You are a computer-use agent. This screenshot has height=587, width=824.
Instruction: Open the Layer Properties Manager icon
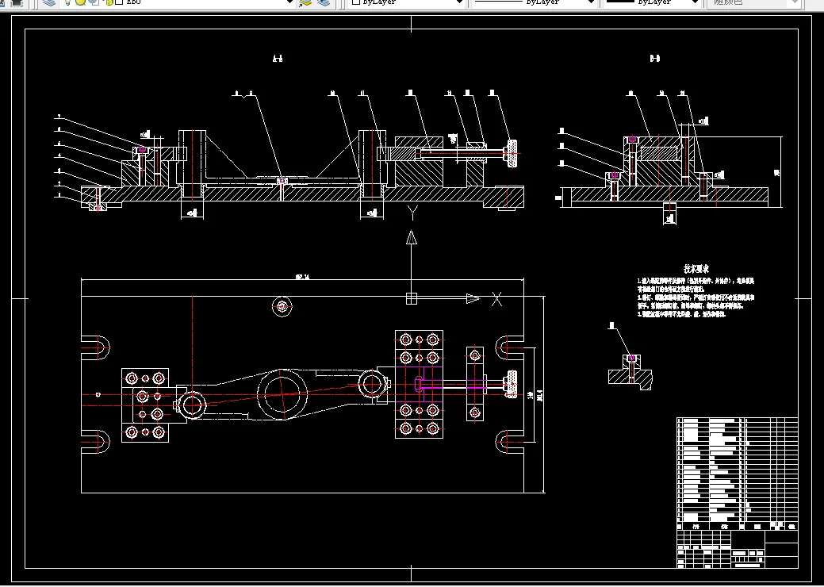49,2
